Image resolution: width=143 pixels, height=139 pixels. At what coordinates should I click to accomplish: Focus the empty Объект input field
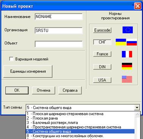[x=59, y=44]
